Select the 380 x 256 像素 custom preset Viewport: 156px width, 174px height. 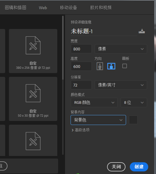33,51
